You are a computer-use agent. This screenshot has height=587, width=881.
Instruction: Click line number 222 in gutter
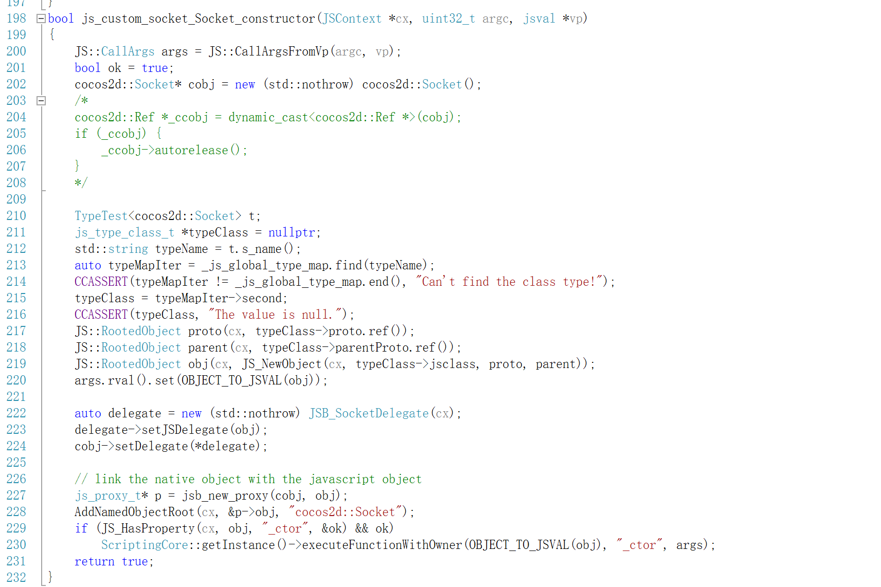pyautogui.click(x=16, y=413)
